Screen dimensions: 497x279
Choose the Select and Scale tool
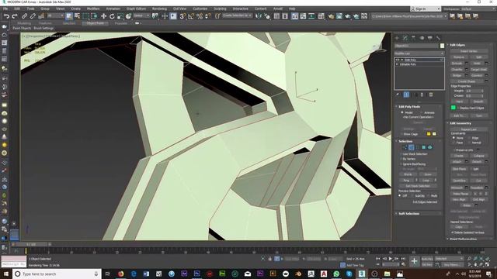[x=120, y=16]
